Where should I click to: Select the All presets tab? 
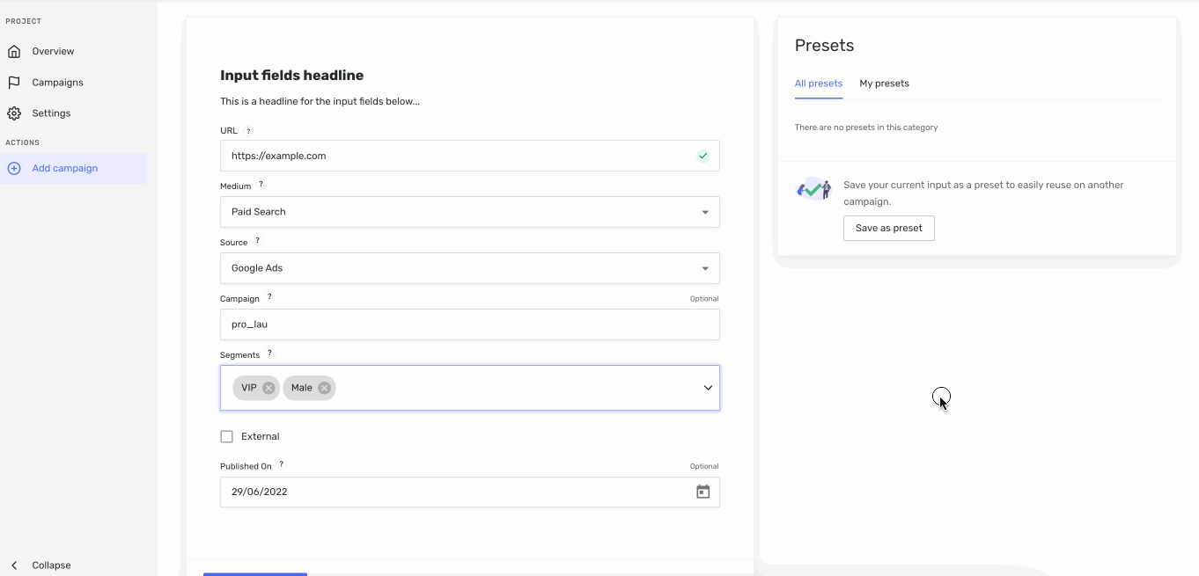coord(818,84)
